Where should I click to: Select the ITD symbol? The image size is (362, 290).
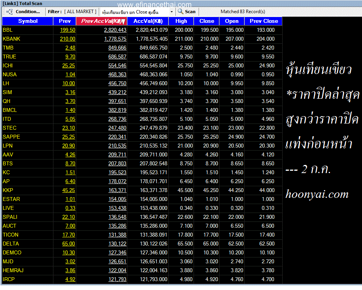7,119
